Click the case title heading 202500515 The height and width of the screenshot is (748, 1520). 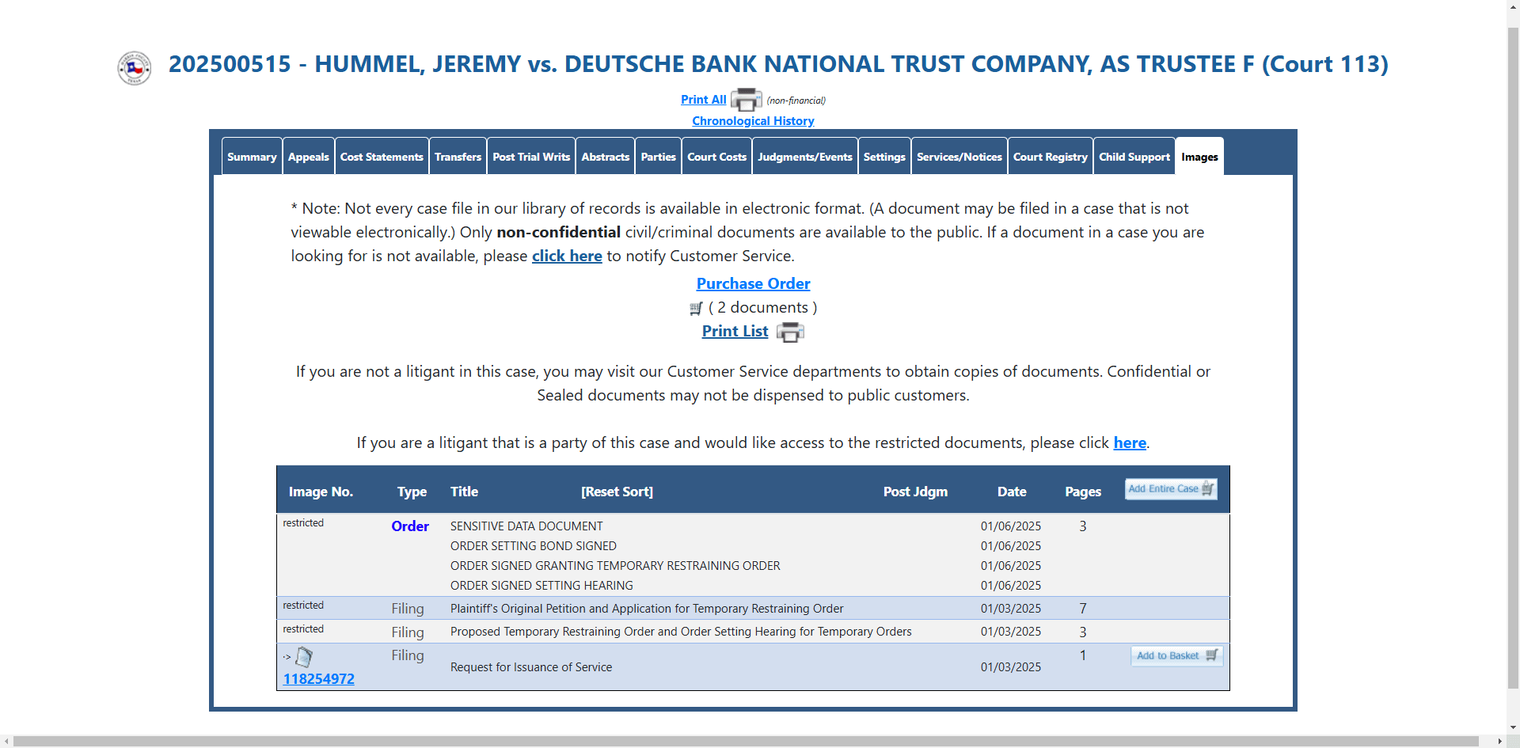(x=778, y=64)
